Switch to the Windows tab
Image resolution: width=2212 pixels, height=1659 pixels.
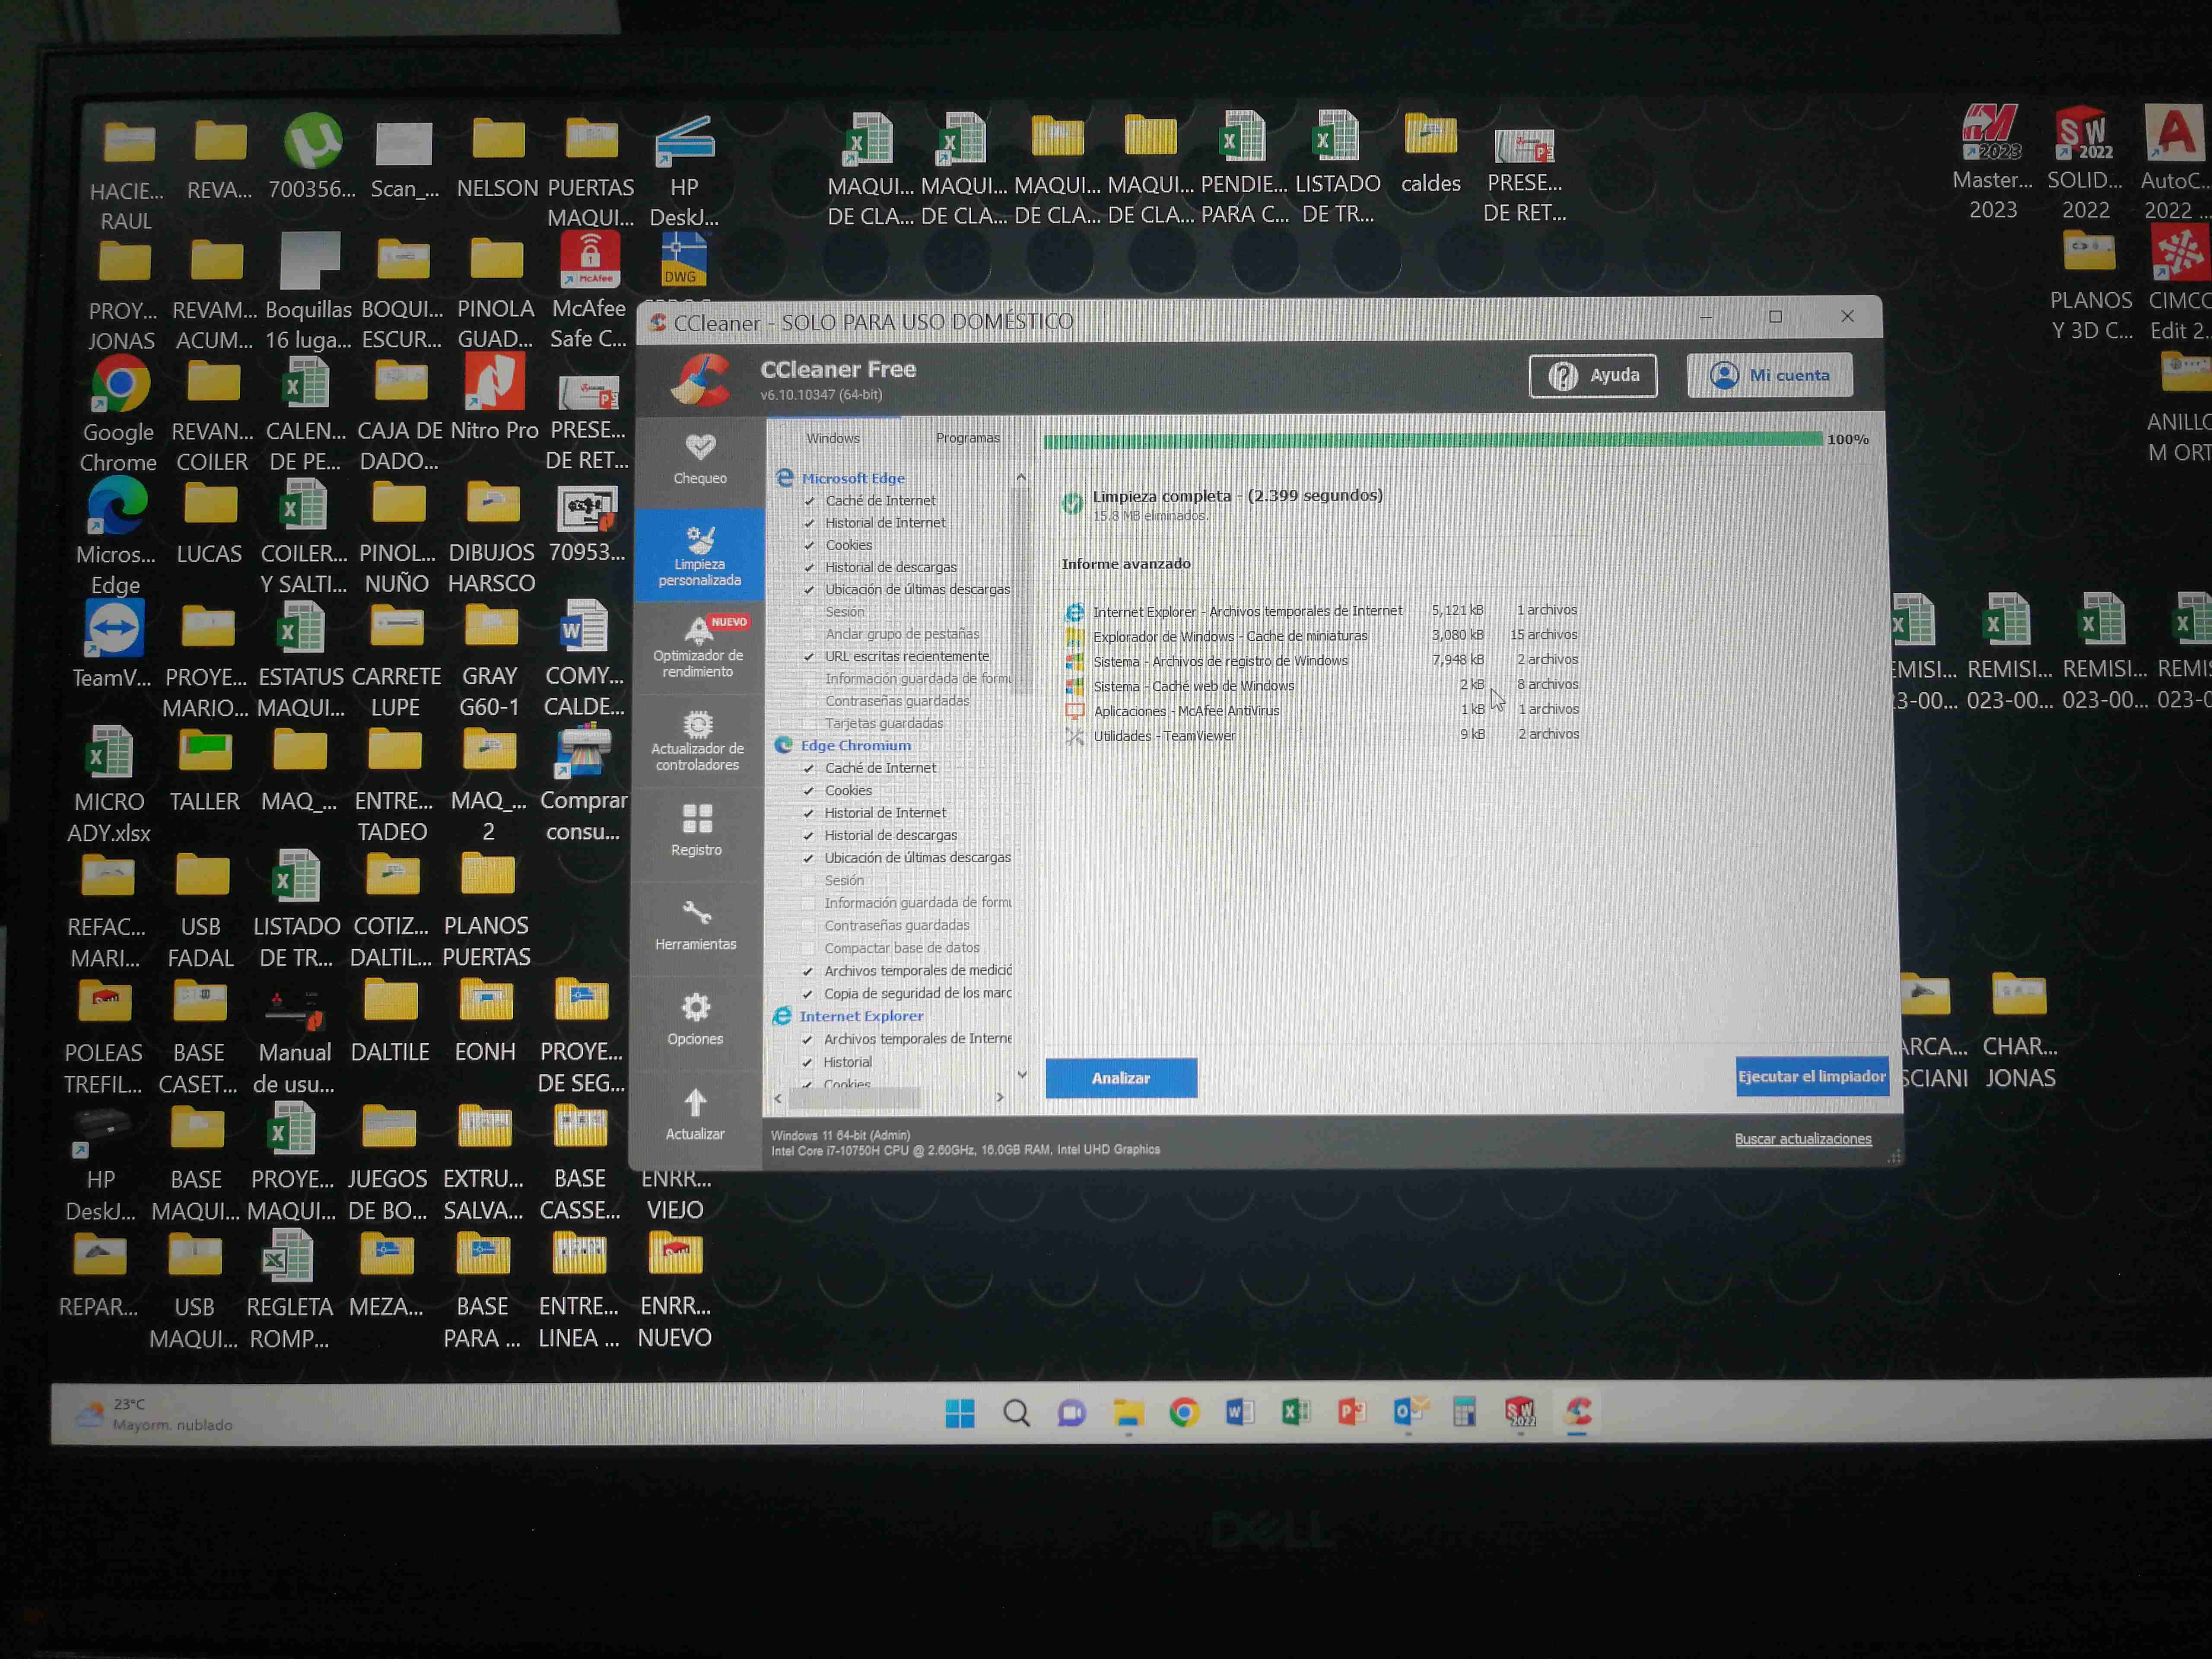tap(833, 438)
